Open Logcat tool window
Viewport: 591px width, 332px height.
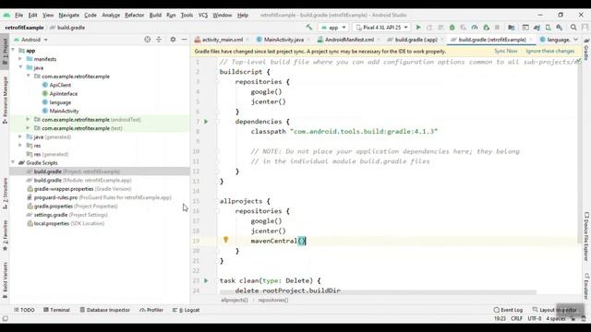click(186, 310)
